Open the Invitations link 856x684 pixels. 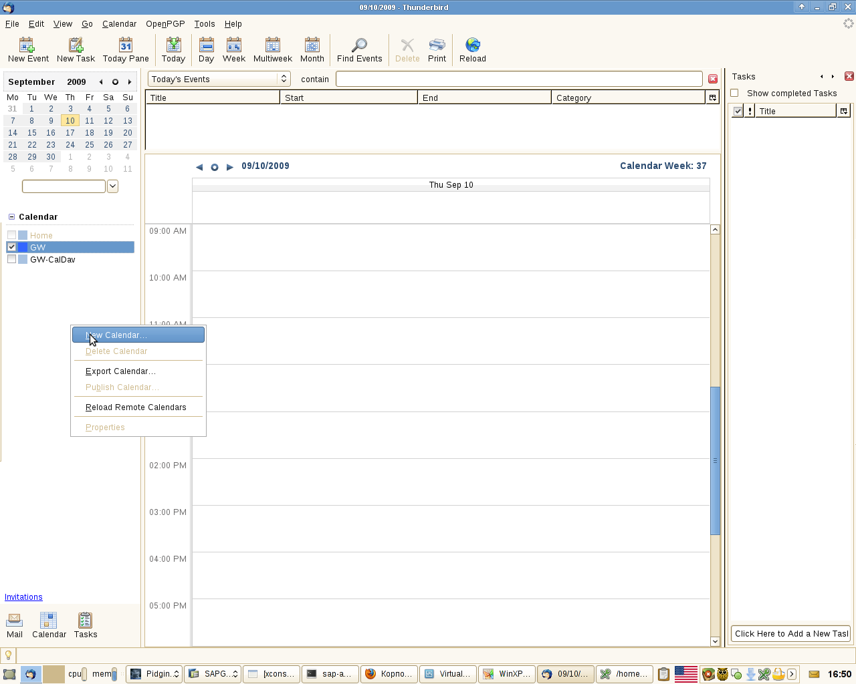[23, 597]
